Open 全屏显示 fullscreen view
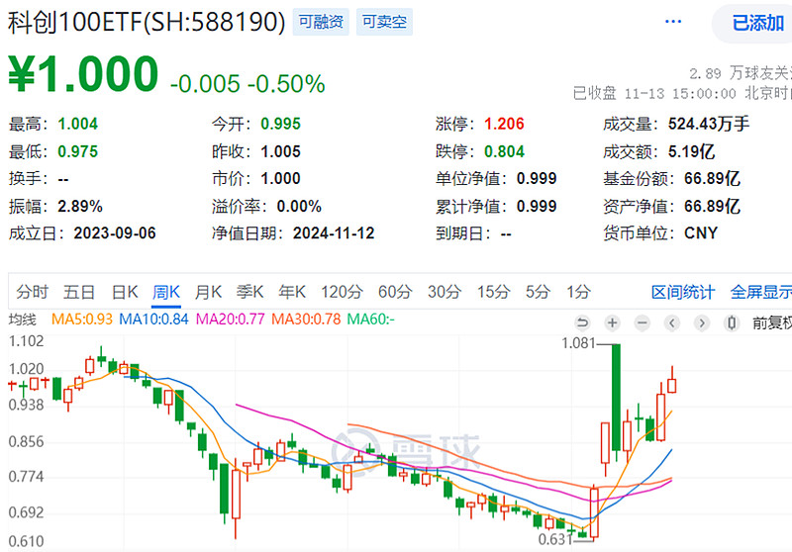Image resolution: width=792 pixels, height=552 pixels. pyautogui.click(x=761, y=292)
